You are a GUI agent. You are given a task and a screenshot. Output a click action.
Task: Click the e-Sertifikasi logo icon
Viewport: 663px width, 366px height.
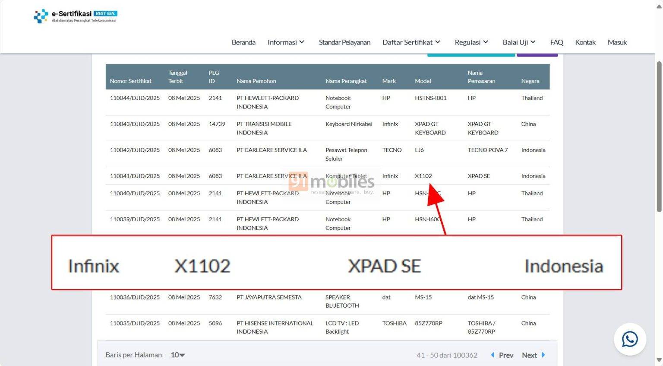(x=41, y=16)
